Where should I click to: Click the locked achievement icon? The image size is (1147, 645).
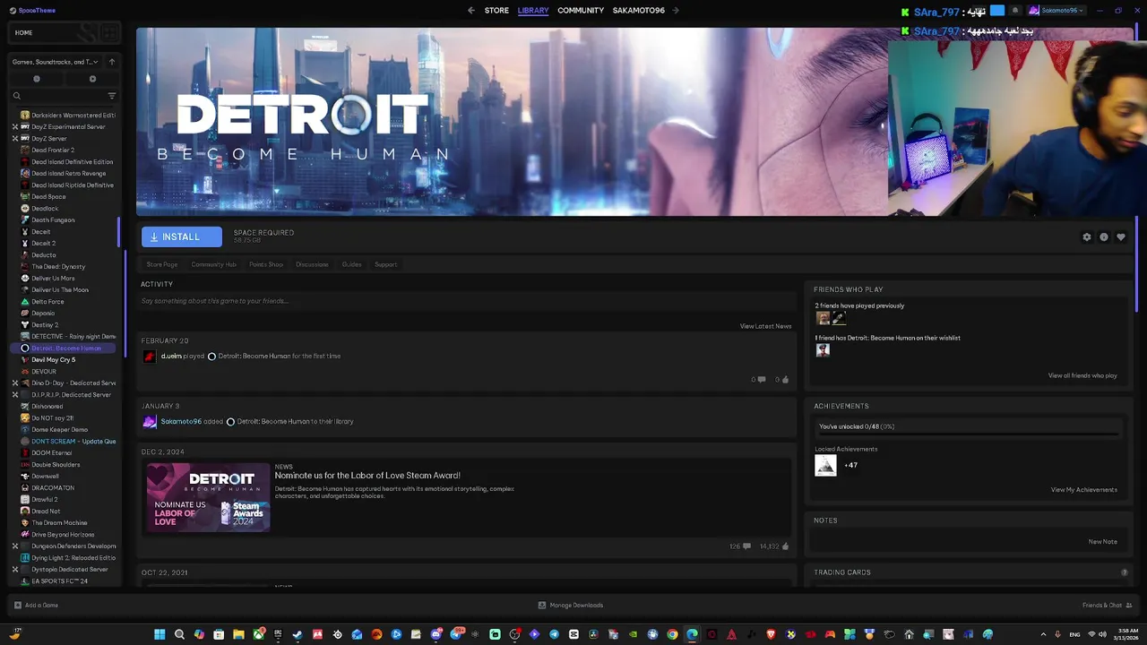pos(825,466)
